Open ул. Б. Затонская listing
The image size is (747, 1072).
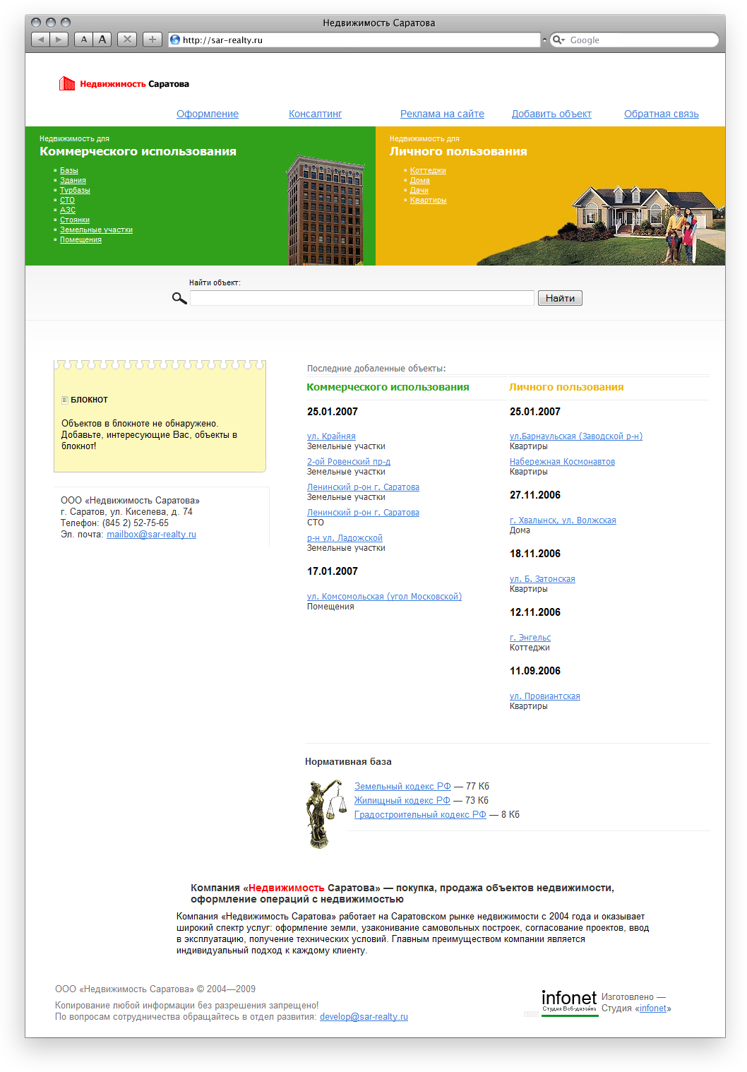click(x=542, y=579)
